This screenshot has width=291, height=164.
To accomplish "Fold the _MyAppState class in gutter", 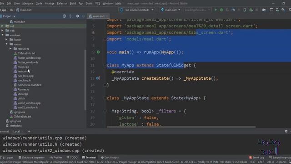I will point(105,98).
